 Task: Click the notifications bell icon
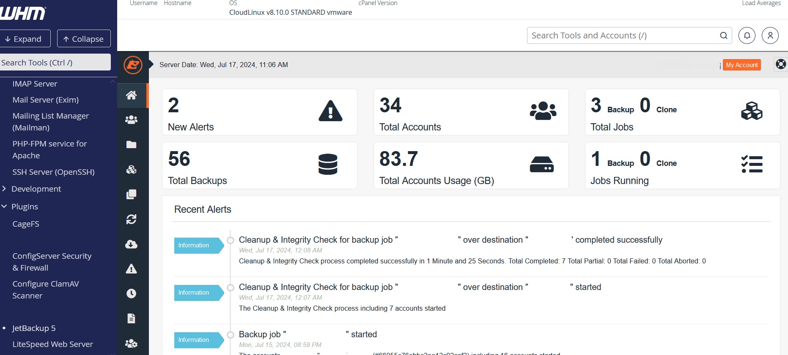[x=747, y=35]
